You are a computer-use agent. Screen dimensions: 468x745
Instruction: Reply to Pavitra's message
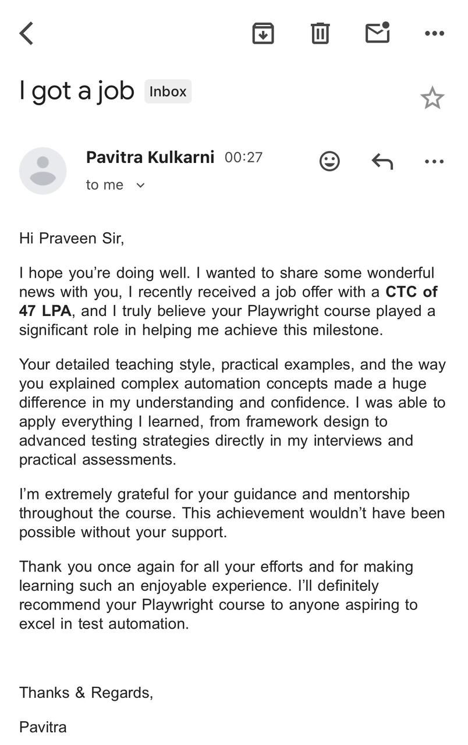click(x=382, y=161)
